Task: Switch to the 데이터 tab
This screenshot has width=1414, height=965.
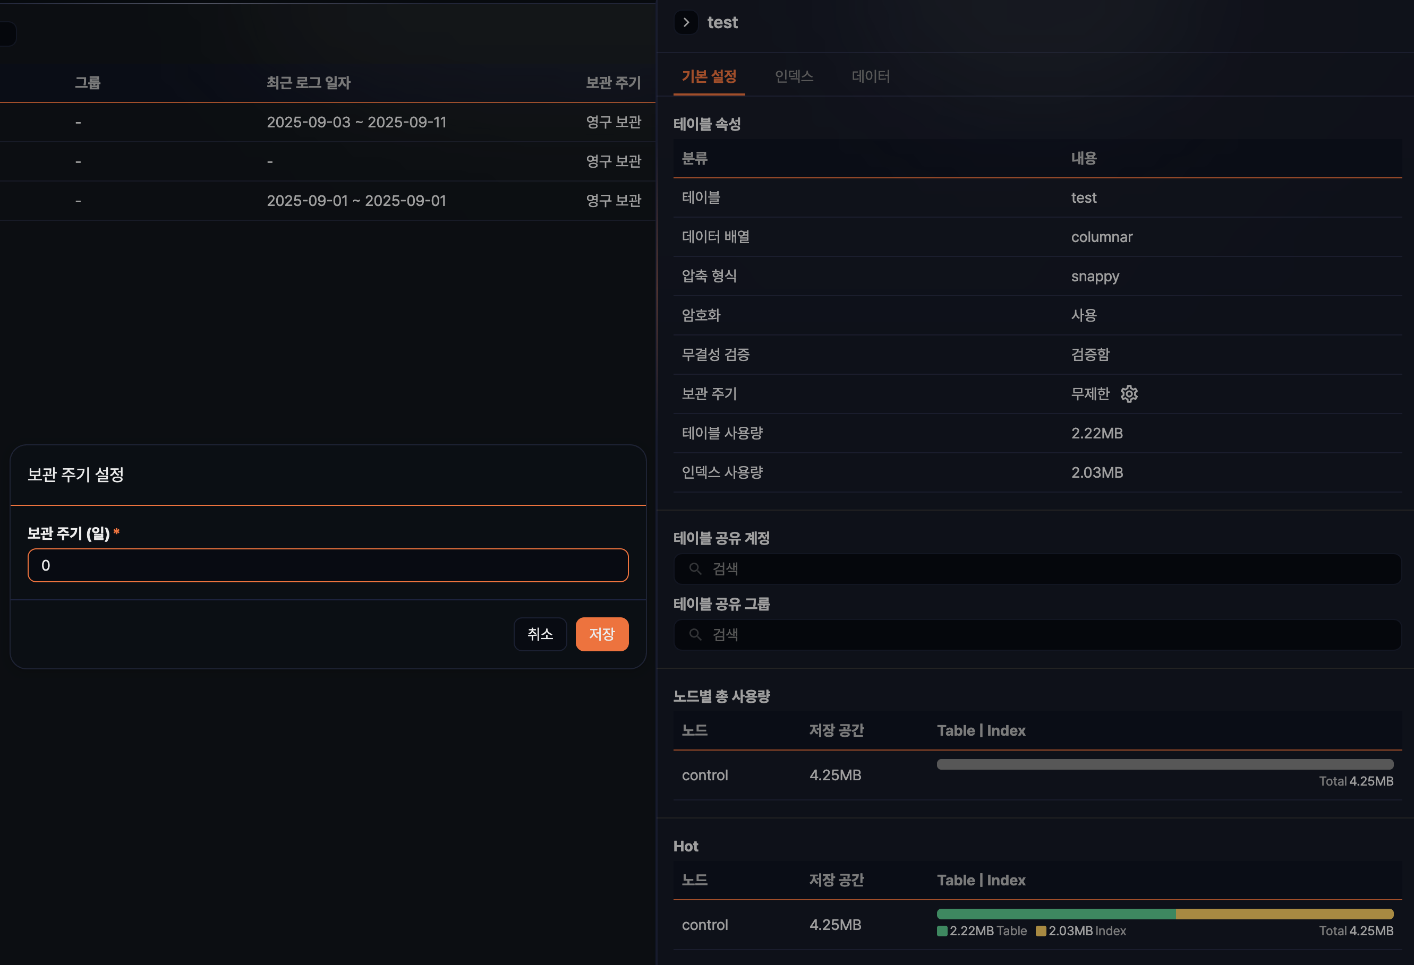Action: click(870, 76)
